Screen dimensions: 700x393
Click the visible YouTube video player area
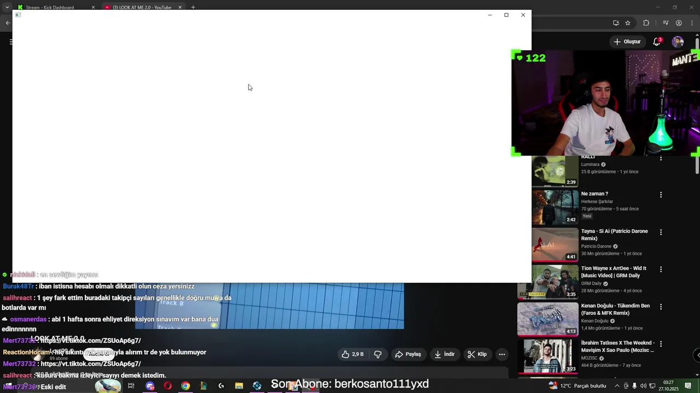click(x=269, y=306)
